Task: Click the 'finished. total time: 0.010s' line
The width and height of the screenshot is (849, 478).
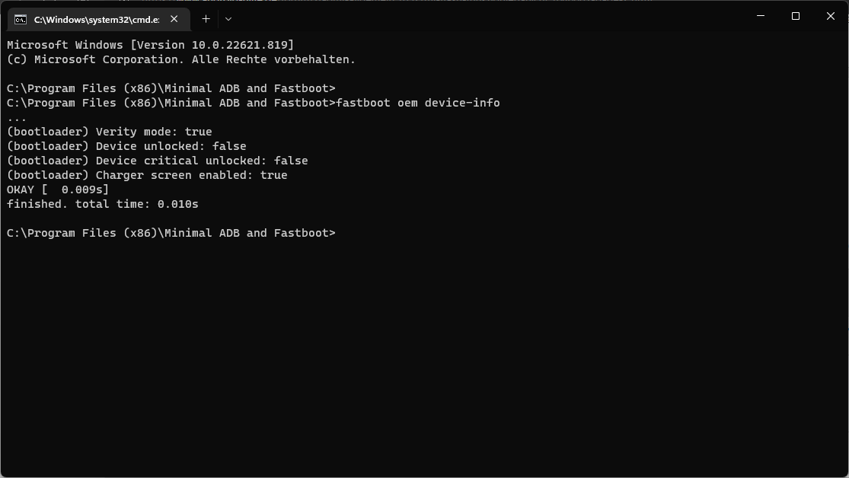Action: [103, 204]
